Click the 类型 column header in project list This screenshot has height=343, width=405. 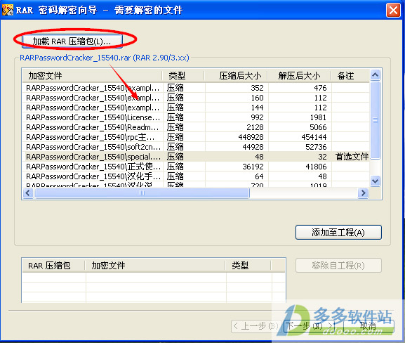point(248,266)
